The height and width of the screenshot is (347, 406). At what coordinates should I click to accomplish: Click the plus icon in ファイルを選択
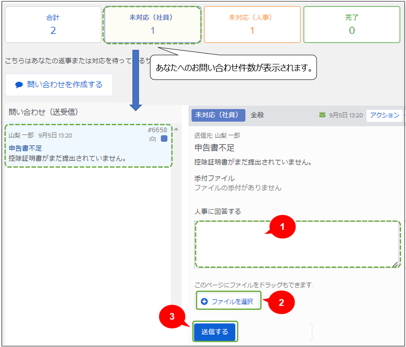click(x=204, y=301)
